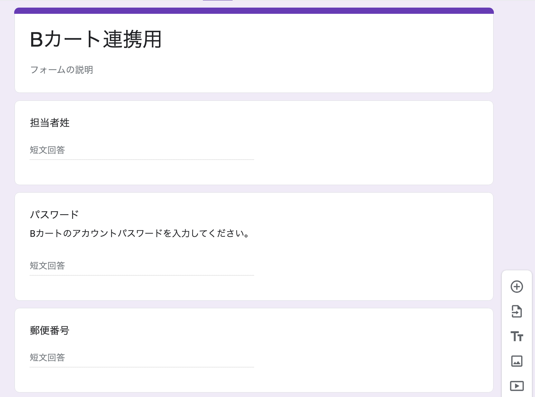The image size is (535, 397).
Task: Click the フォームの説明 description field
Action: [62, 70]
